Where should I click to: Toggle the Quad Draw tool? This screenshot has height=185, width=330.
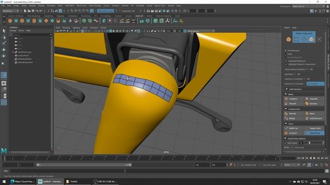[314, 133]
